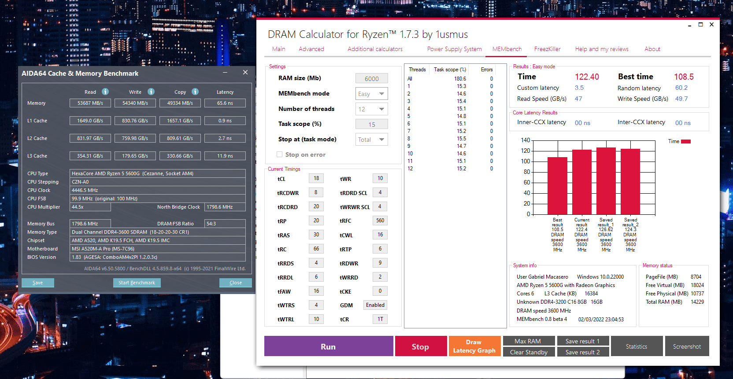Open the Stop at (task mode) dropdown
The height and width of the screenshot is (379, 733).
pos(372,140)
